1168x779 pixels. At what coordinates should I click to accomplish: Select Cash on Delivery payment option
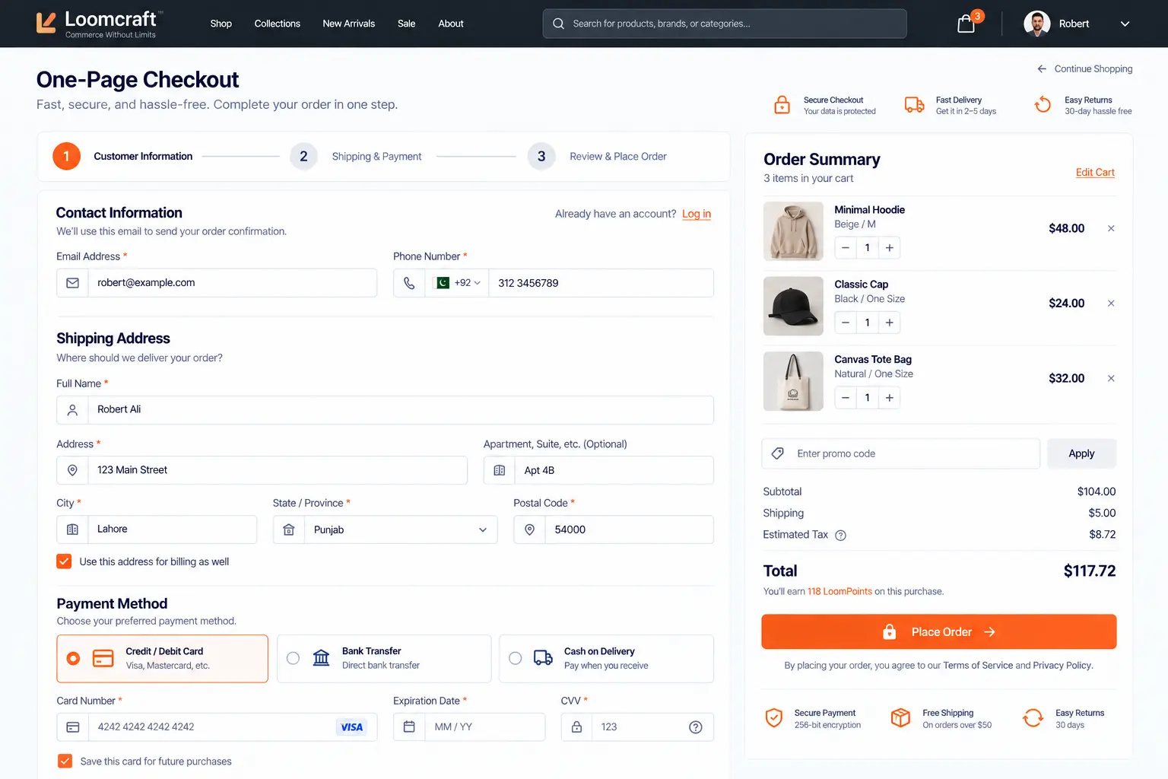606,659
